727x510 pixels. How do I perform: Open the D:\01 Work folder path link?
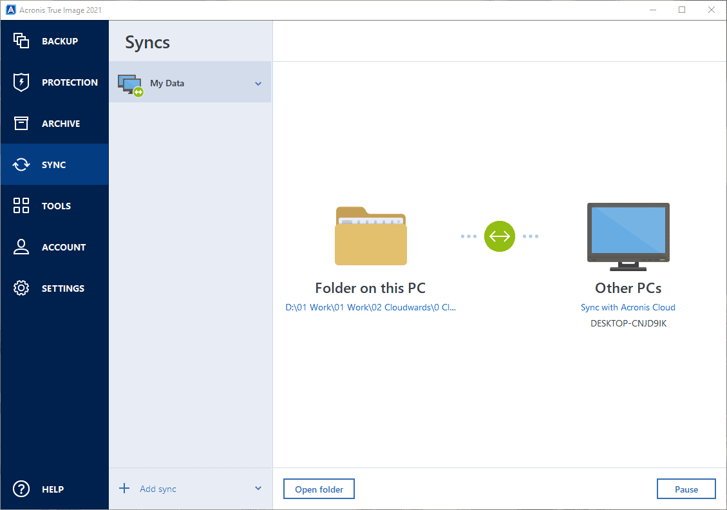(x=370, y=307)
